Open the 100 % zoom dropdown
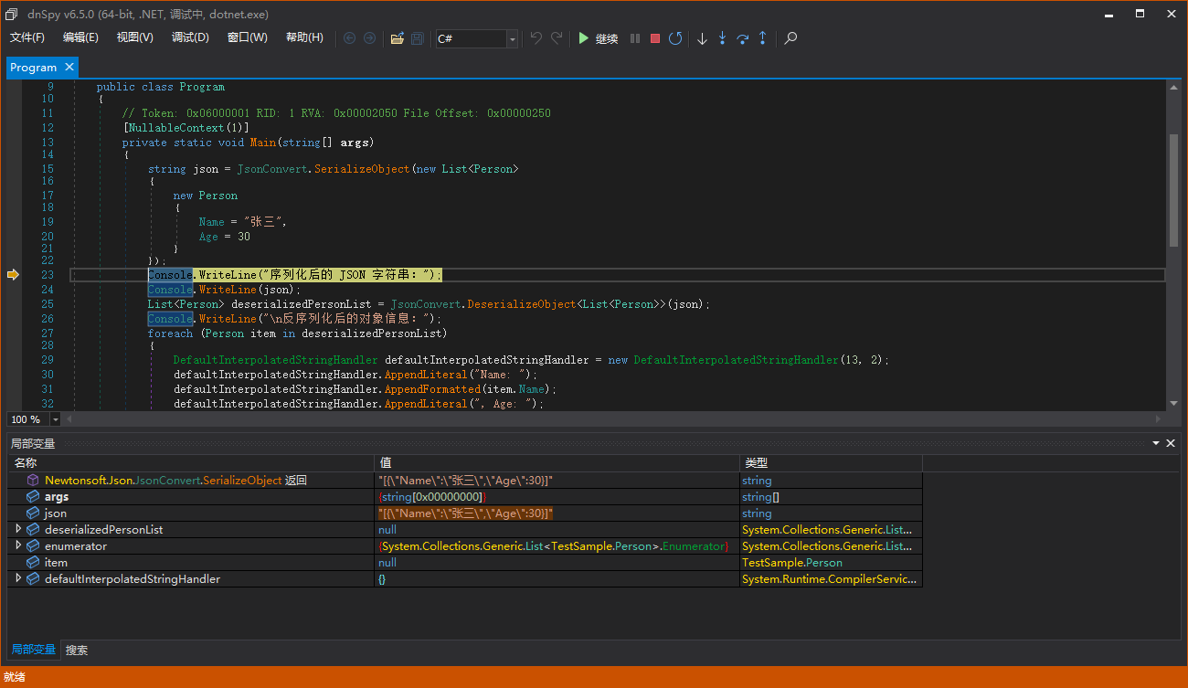1188x688 pixels. [56, 419]
